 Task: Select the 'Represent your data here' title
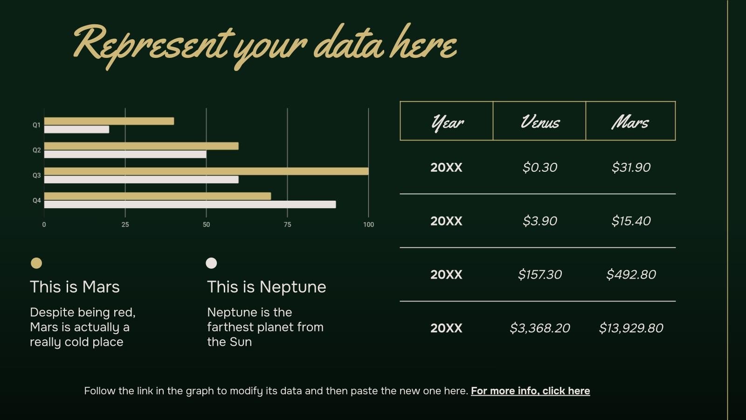265,46
